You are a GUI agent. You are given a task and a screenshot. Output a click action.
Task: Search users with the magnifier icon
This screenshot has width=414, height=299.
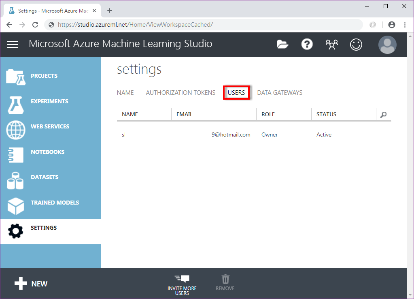pyautogui.click(x=383, y=115)
